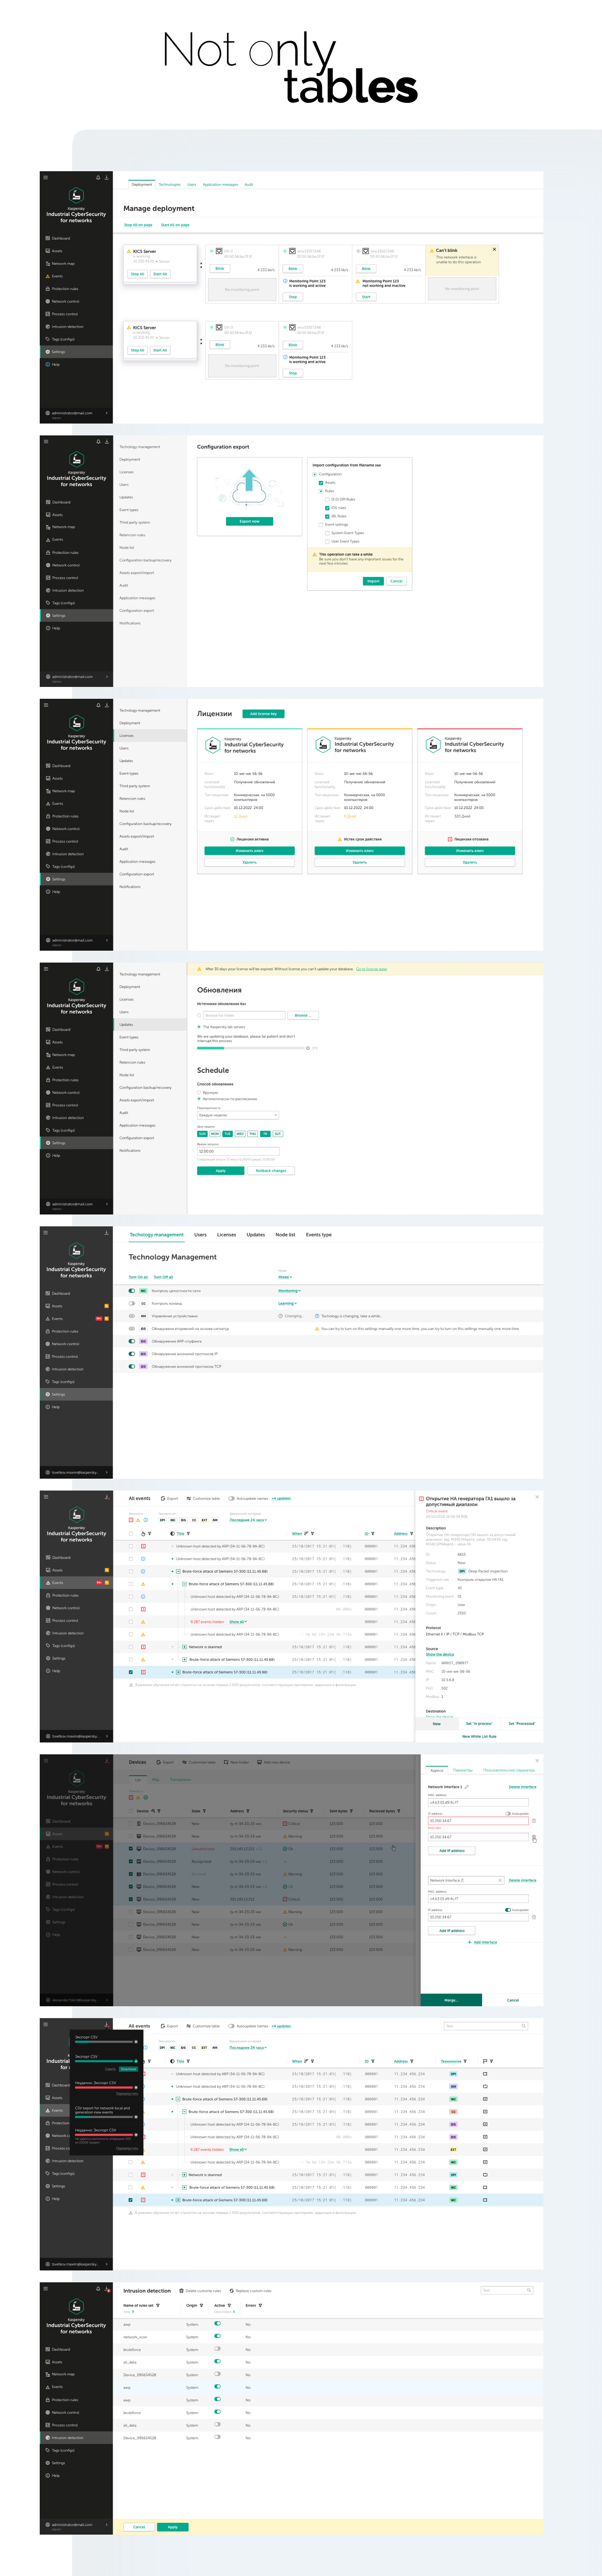Close the device merge side panel
This screenshot has width=602, height=2576.
click(537, 1760)
